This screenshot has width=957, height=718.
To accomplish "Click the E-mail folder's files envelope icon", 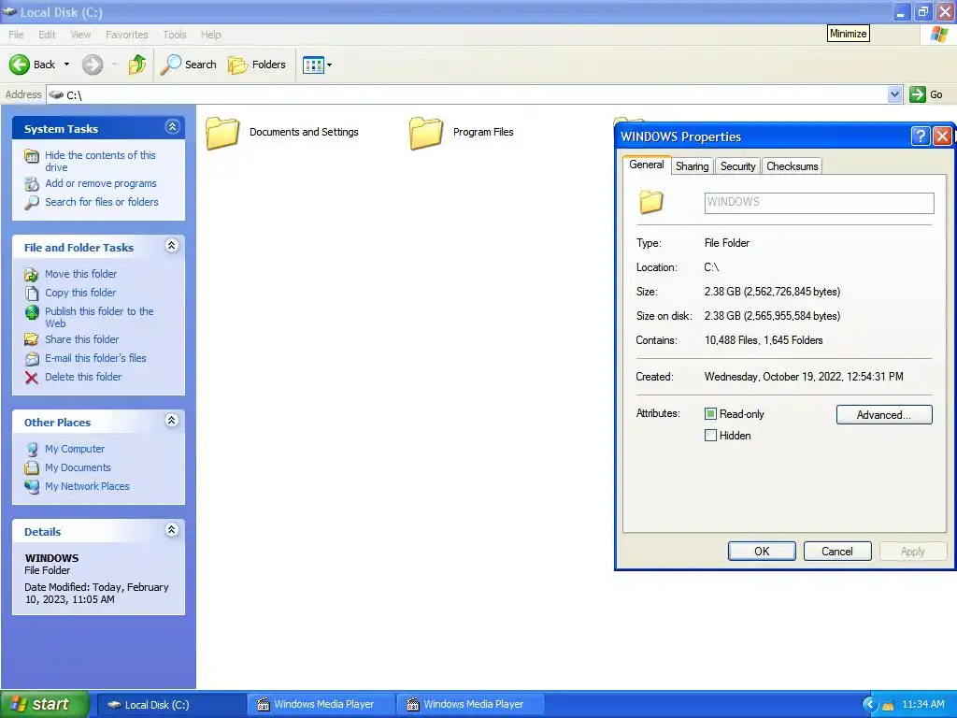I will pyautogui.click(x=32, y=358).
